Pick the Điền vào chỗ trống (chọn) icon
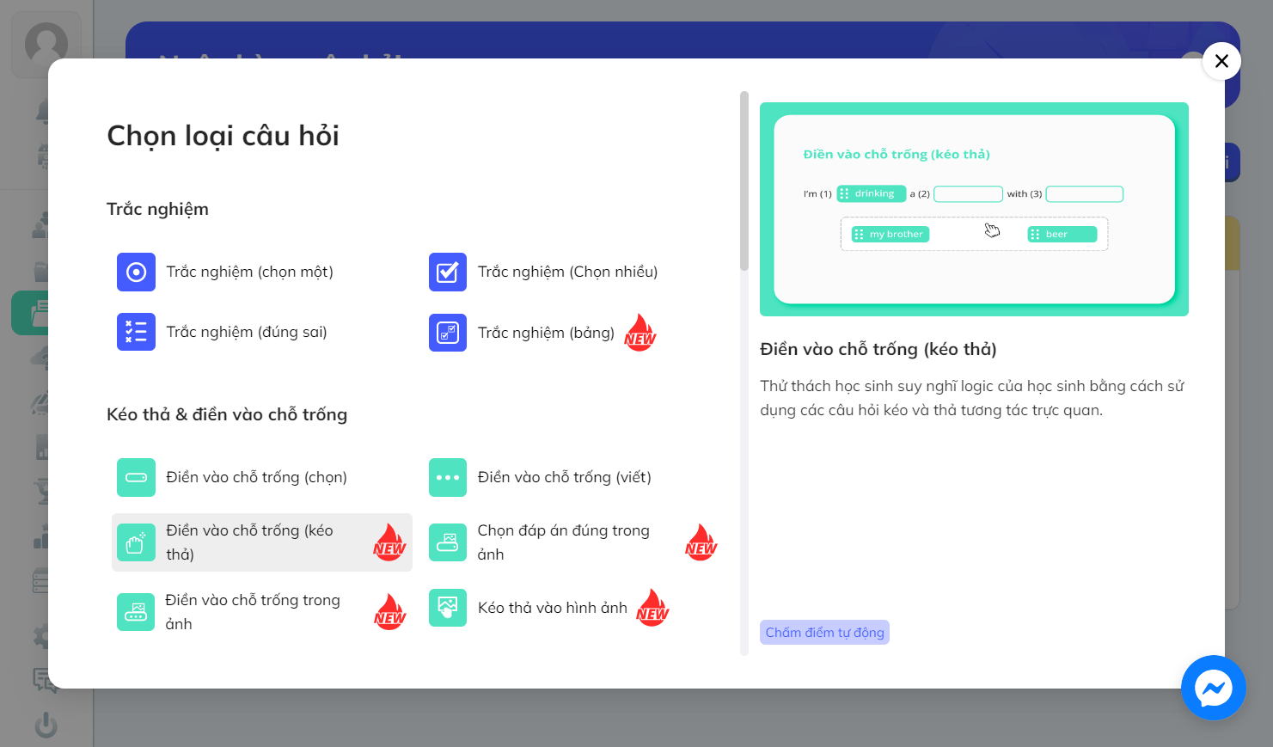The height and width of the screenshot is (747, 1273). [x=136, y=477]
